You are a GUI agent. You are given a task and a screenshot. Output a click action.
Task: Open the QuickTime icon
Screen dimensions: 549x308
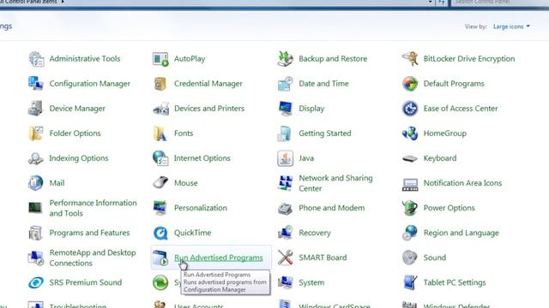(x=160, y=233)
